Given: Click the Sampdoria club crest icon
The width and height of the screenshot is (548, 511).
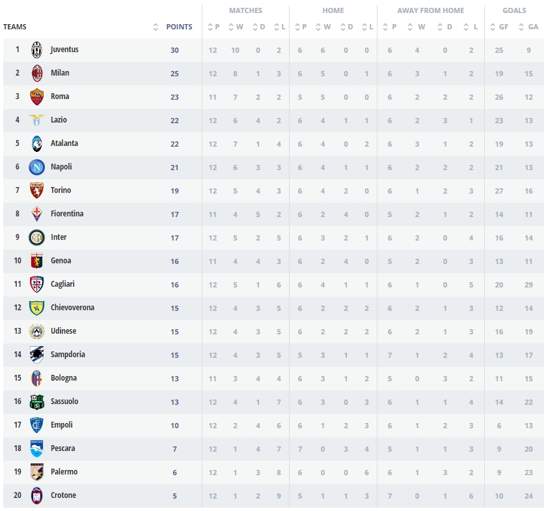Looking at the screenshot, I should tap(37, 355).
